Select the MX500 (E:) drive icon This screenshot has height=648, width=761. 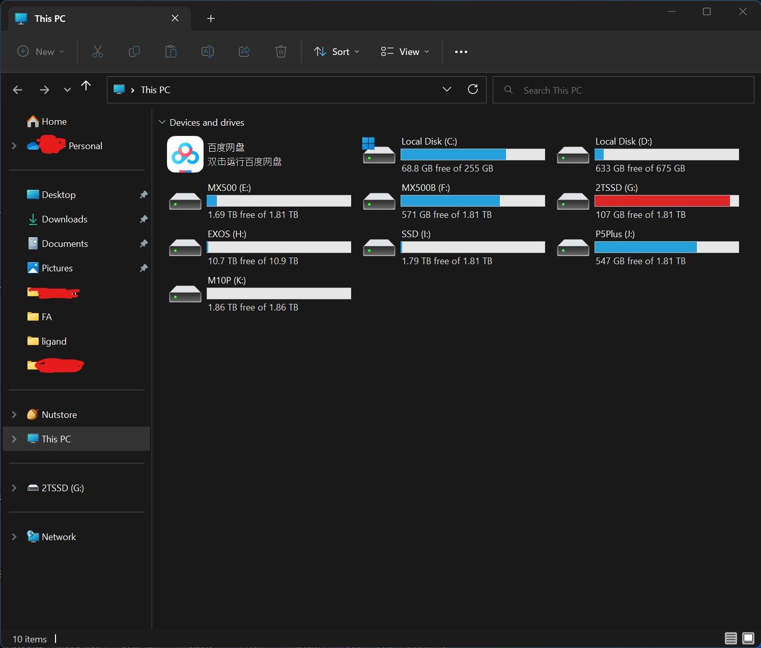tap(185, 201)
